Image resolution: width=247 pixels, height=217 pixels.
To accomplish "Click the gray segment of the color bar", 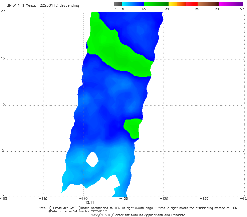I will [x=118, y=4].
